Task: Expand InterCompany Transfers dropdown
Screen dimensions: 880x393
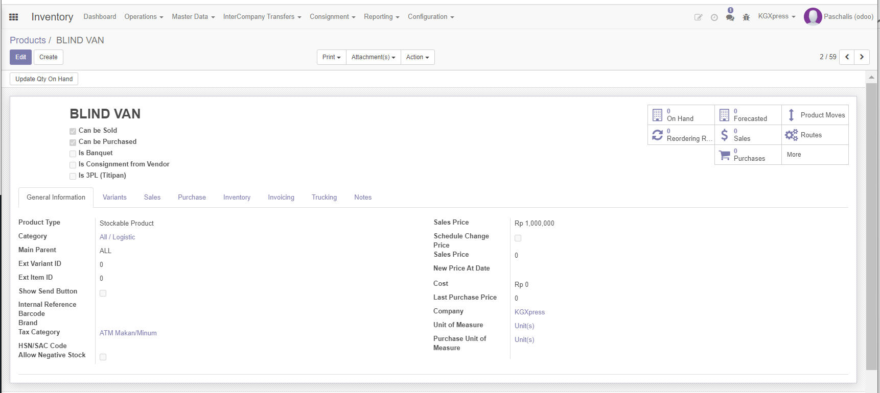Action: pos(262,17)
